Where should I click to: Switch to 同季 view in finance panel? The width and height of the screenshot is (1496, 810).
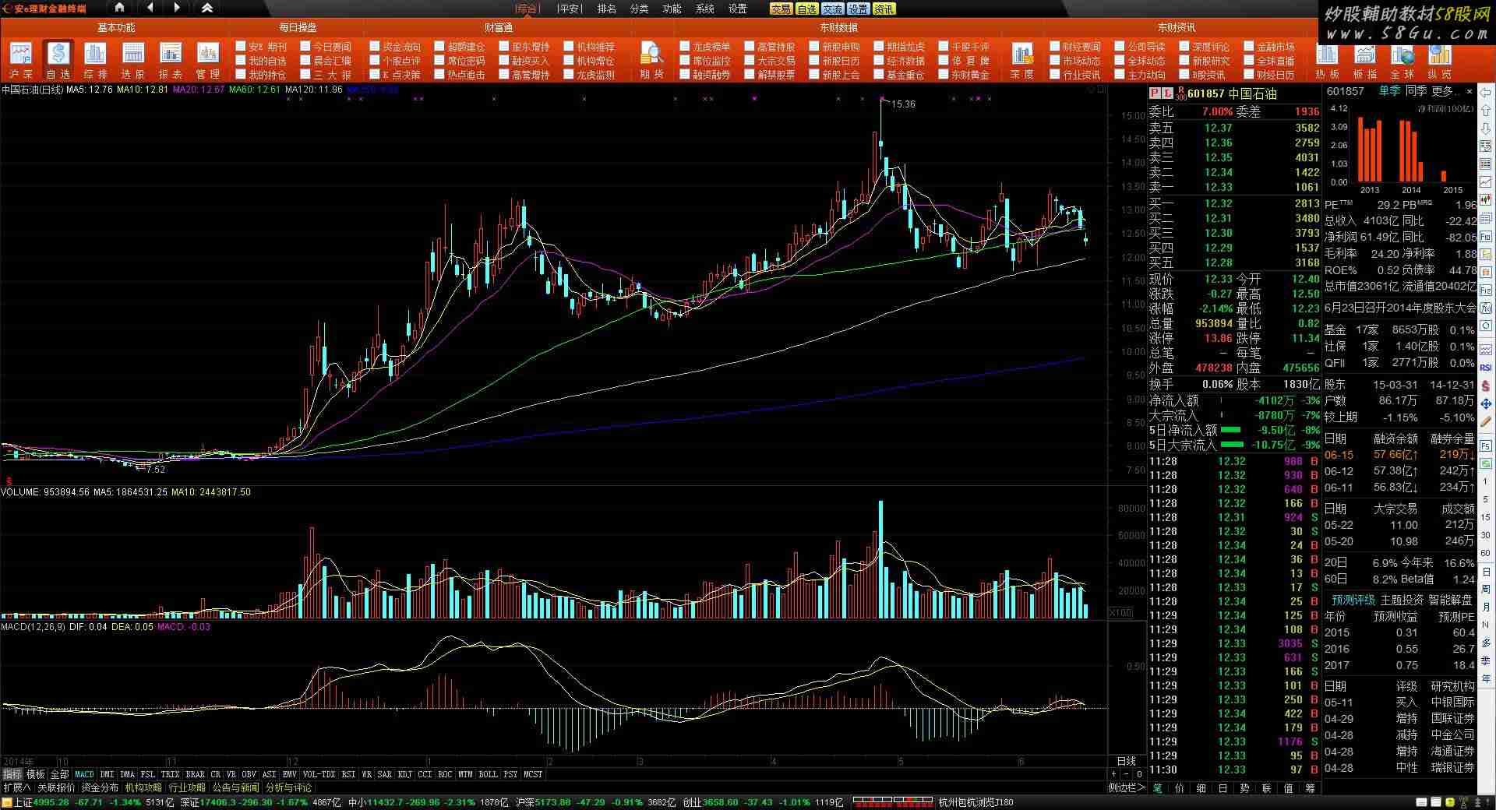1416,91
